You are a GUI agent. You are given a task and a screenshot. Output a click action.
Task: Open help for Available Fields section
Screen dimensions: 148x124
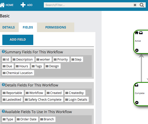coord(3,111)
